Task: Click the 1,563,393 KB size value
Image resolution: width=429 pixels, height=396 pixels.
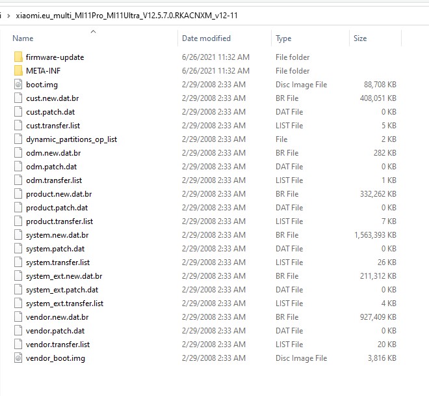Action: [376, 235]
